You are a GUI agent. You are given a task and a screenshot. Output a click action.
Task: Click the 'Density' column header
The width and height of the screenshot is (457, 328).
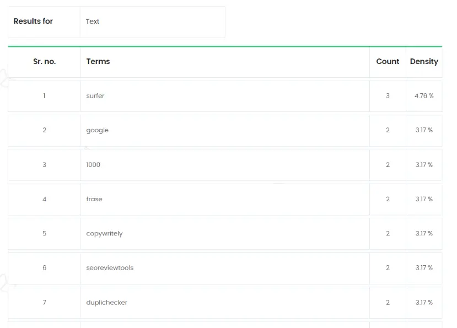coord(424,62)
